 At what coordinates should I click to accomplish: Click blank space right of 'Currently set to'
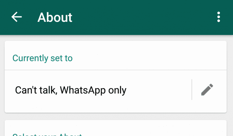tap(148, 58)
